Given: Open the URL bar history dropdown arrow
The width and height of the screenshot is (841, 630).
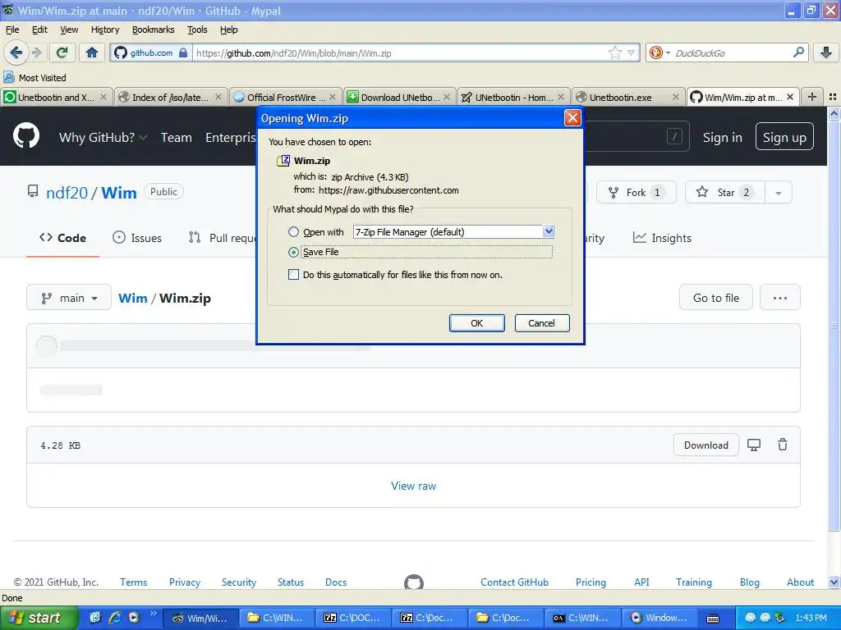Looking at the screenshot, I should point(632,52).
